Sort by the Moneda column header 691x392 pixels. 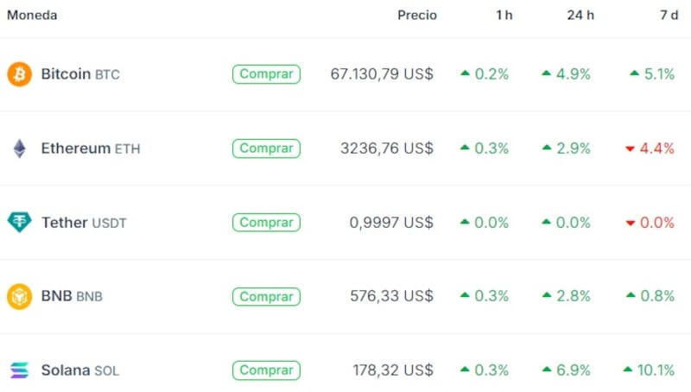[x=32, y=16]
